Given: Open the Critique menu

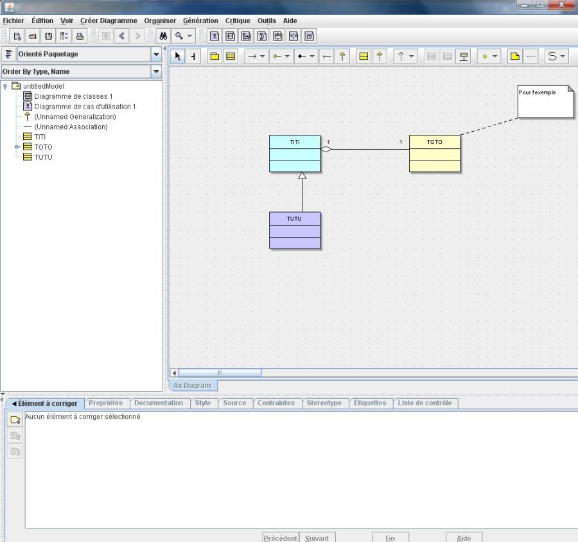Looking at the screenshot, I should coord(237,21).
